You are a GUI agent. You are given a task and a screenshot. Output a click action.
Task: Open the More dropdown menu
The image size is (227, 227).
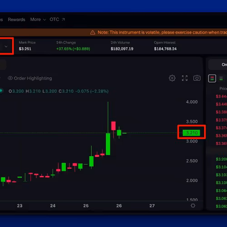pyautogui.click(x=38, y=20)
